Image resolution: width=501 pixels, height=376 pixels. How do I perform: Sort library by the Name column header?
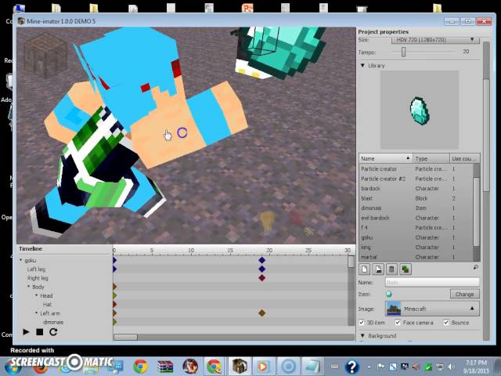pos(385,158)
